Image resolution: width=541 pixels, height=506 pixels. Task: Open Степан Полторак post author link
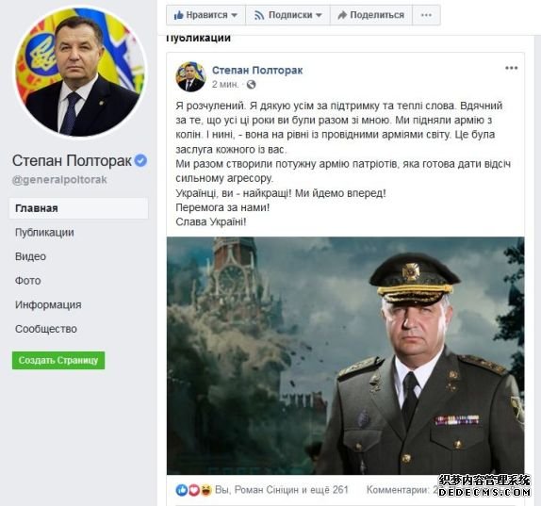pos(257,70)
